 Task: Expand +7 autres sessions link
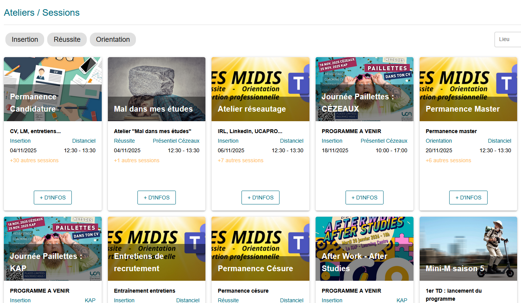pyautogui.click(x=240, y=160)
